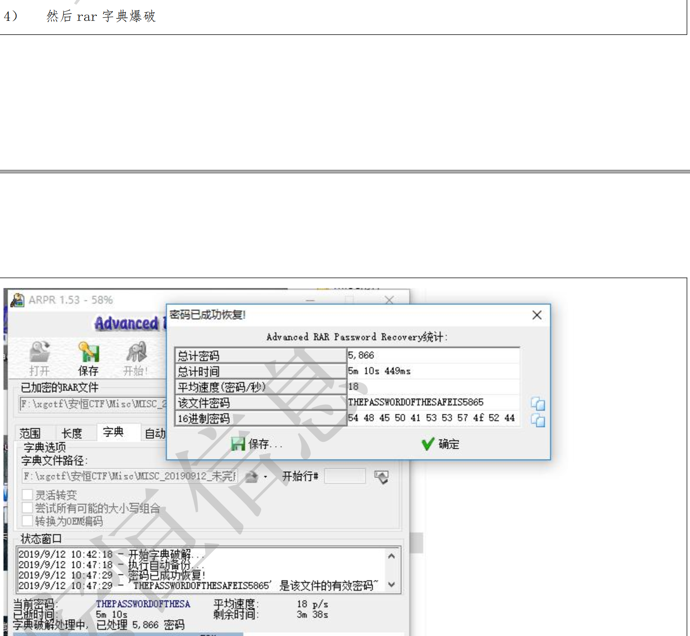Click the 开始行# input box
Viewport: 690px width, 636px height.
(x=345, y=476)
